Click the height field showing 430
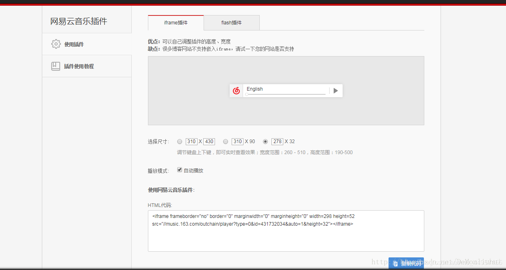This screenshot has width=506, height=270. coord(209,142)
